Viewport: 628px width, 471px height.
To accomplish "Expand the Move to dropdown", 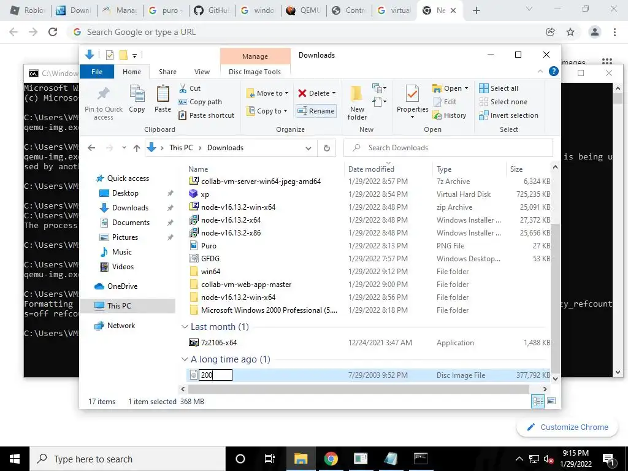I will click(287, 93).
